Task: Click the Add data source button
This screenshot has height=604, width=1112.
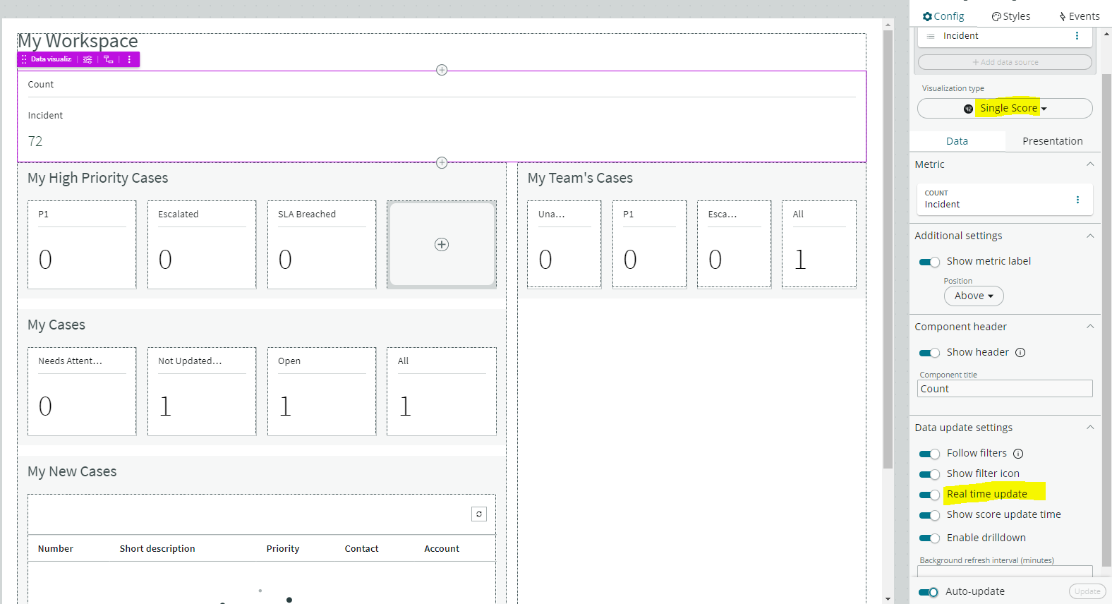Action: [1005, 62]
